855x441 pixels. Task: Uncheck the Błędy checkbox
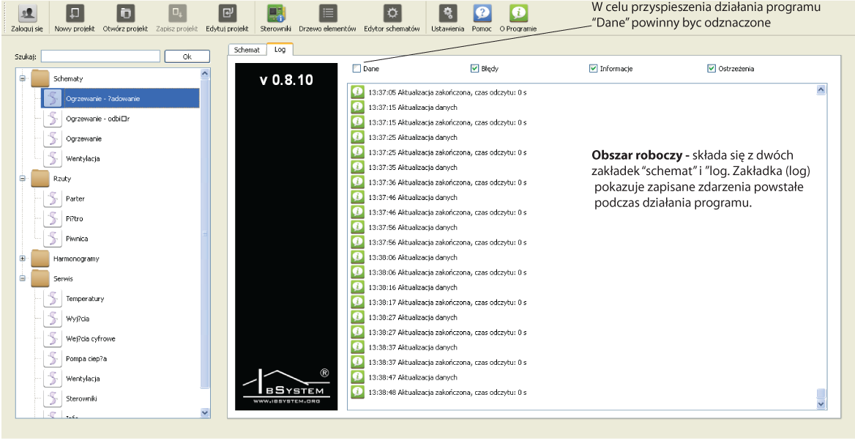pyautogui.click(x=474, y=69)
